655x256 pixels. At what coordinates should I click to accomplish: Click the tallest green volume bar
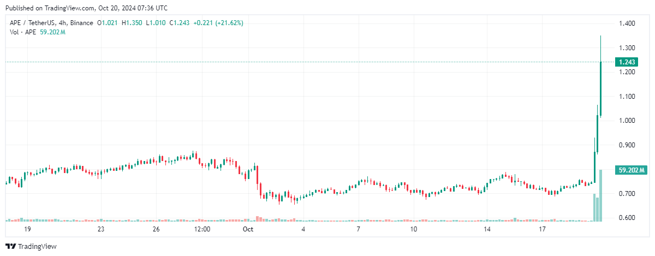click(600, 195)
